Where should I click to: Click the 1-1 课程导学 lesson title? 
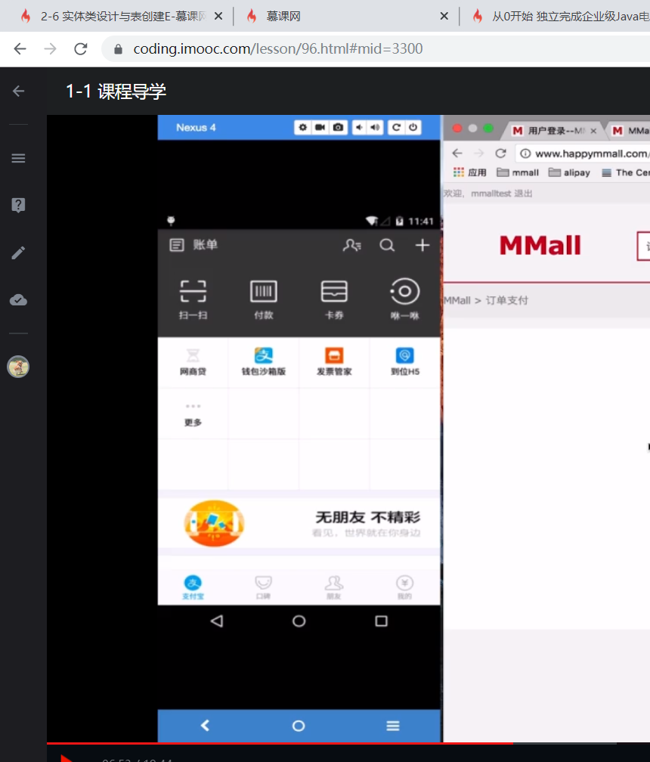(116, 91)
